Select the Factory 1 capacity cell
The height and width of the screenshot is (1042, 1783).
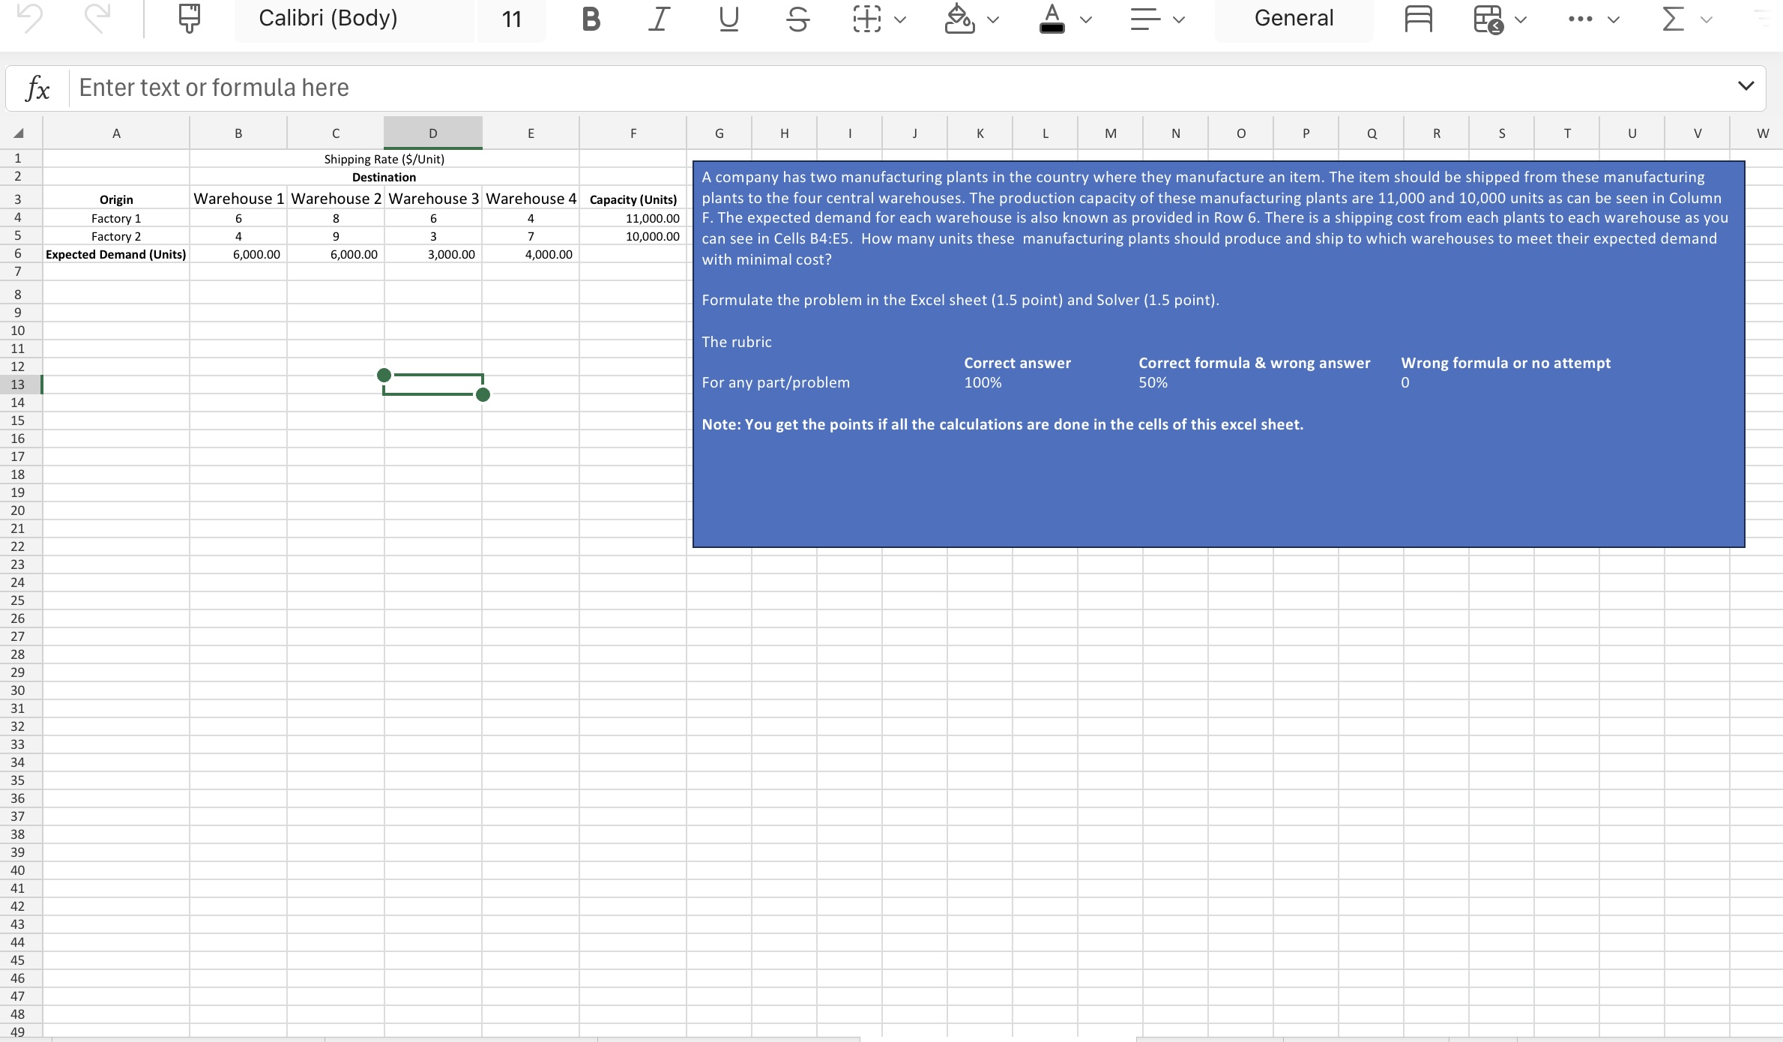point(633,218)
